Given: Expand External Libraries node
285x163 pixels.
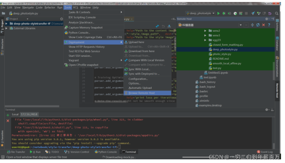Looking at the screenshot, I should 7,28.
